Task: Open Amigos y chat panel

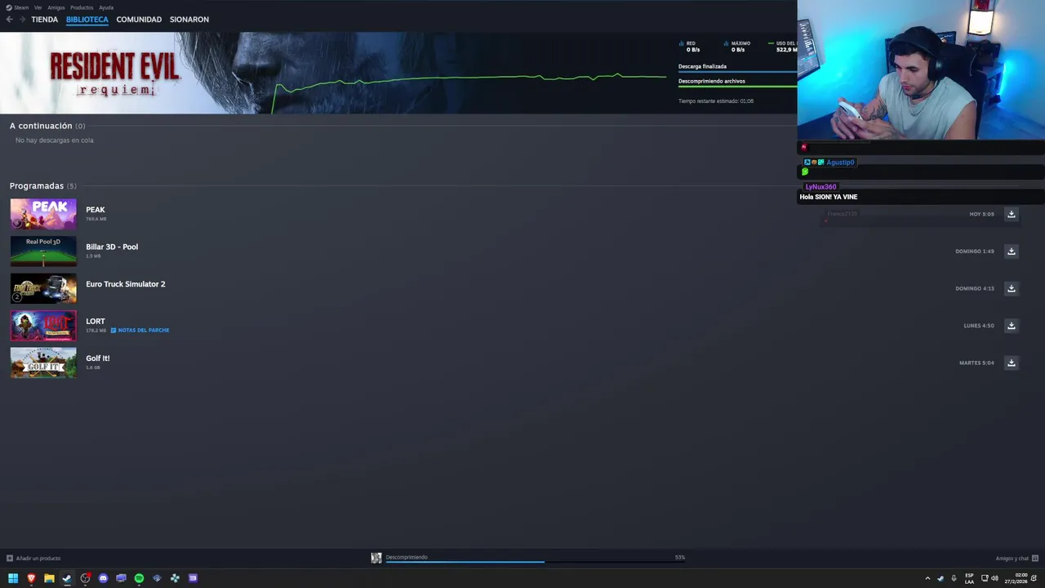Action: (1016, 559)
